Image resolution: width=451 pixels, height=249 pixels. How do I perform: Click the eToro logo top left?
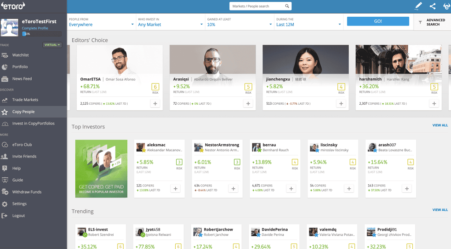point(13,5)
